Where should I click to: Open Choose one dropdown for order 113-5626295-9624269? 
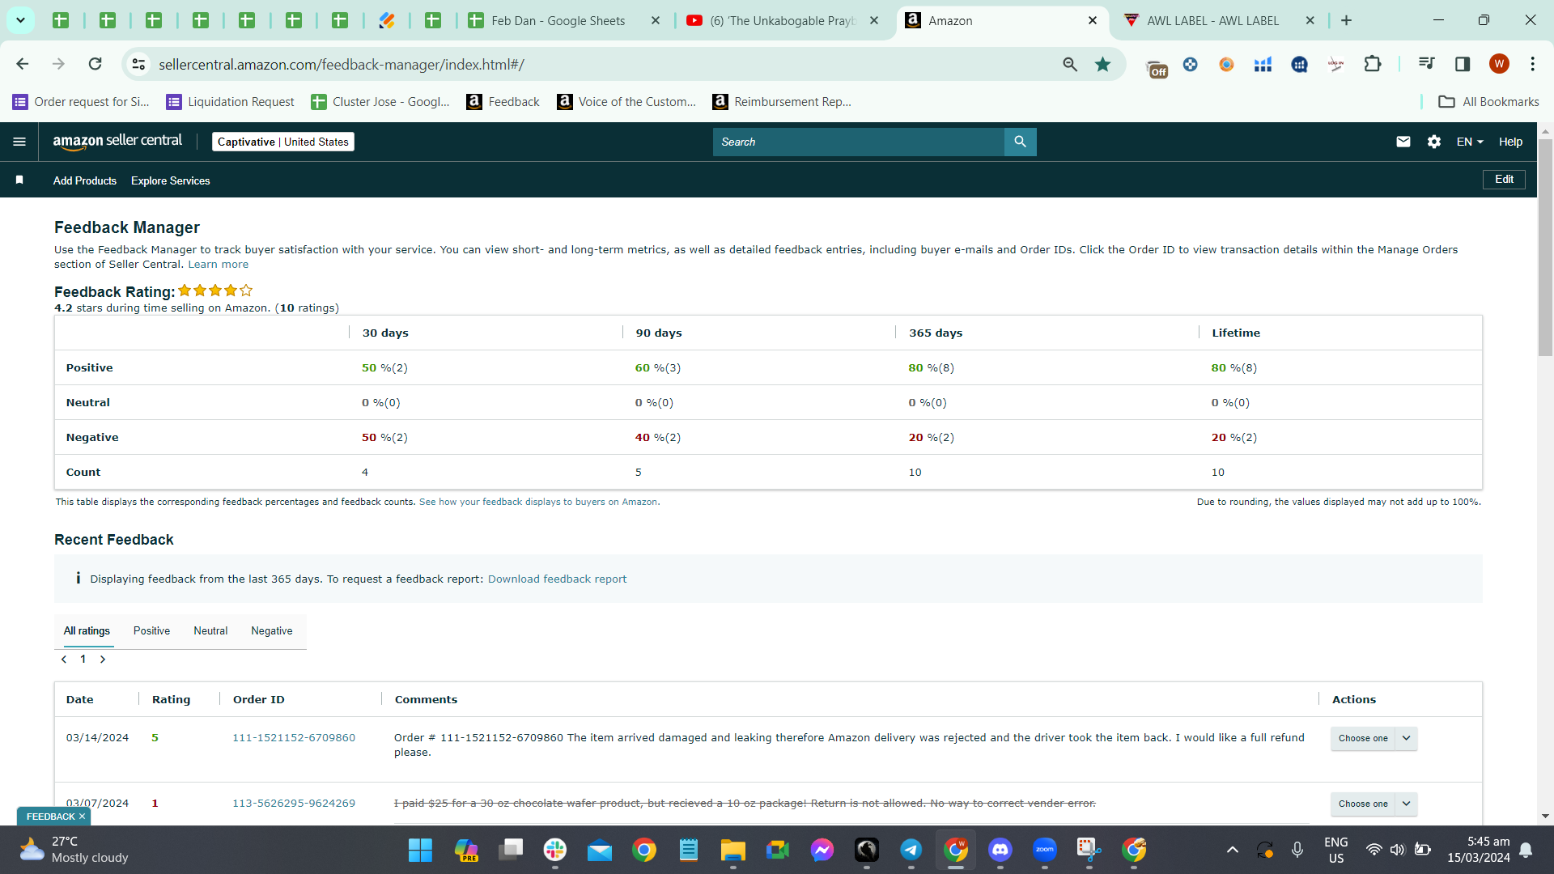click(x=1374, y=804)
